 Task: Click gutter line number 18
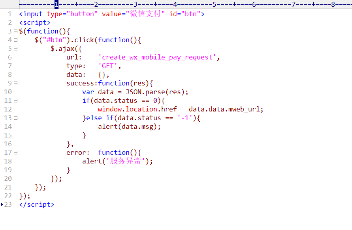pyautogui.click(x=8, y=161)
